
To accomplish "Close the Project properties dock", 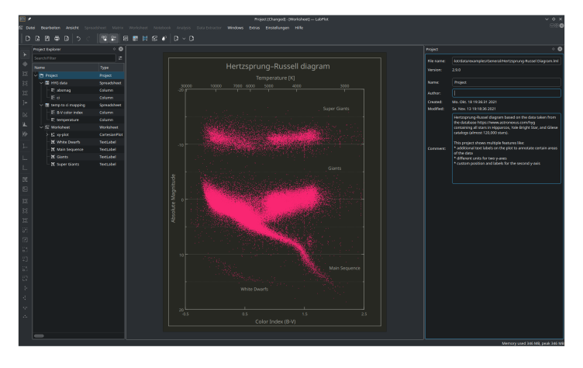I will (x=560, y=49).
